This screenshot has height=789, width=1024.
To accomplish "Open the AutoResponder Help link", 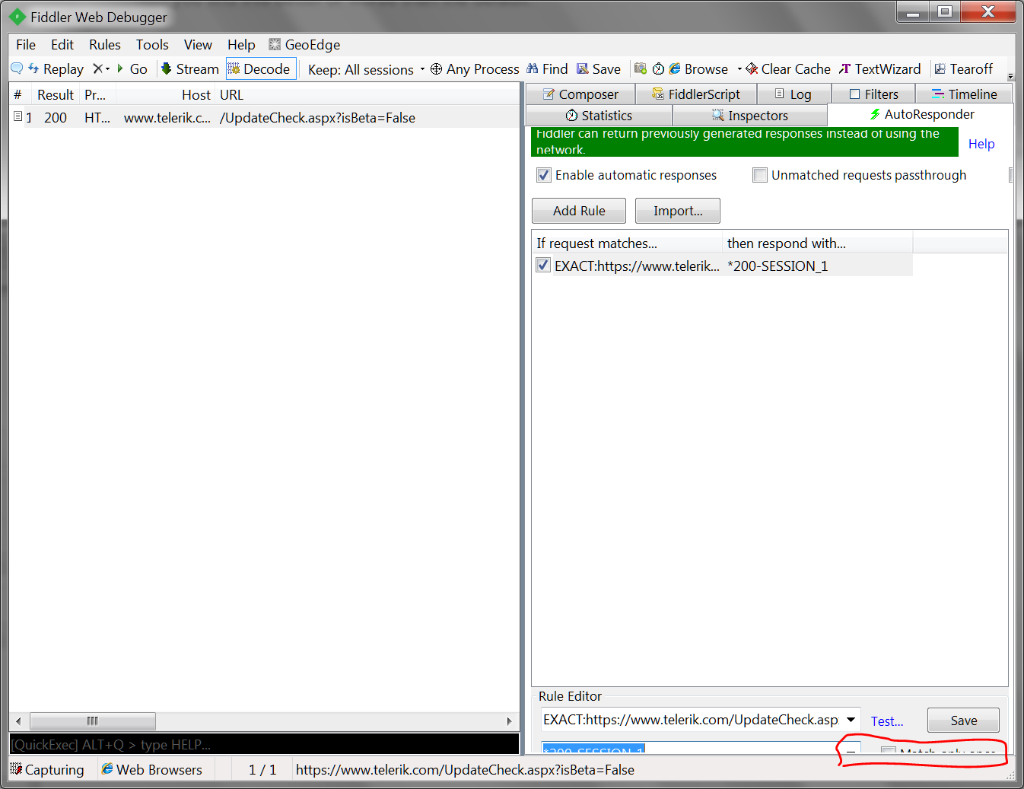I will pos(981,144).
